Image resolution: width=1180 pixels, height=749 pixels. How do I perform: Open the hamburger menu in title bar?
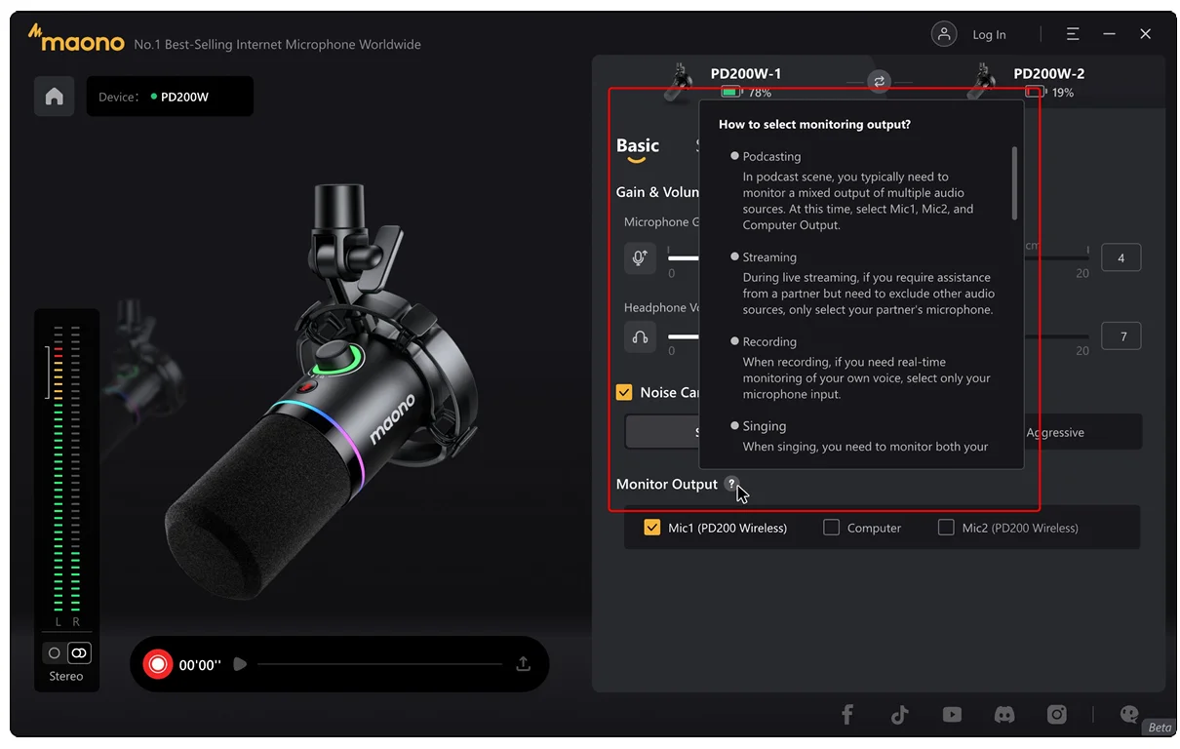[1073, 34]
